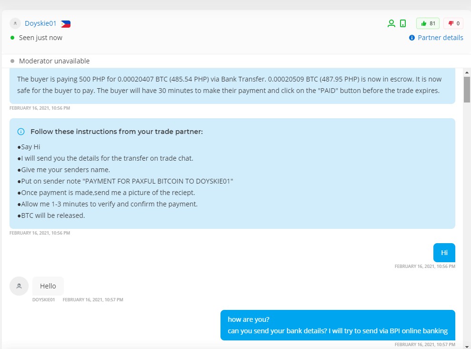Click the Hello message bubble
The height and width of the screenshot is (349, 471).
(48, 286)
